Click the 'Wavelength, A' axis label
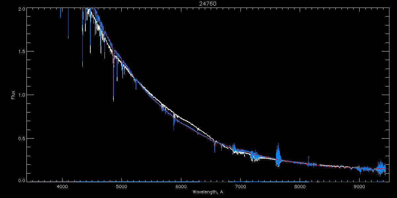Image resolution: width=397 pixels, height=198 pixels. (x=208, y=192)
